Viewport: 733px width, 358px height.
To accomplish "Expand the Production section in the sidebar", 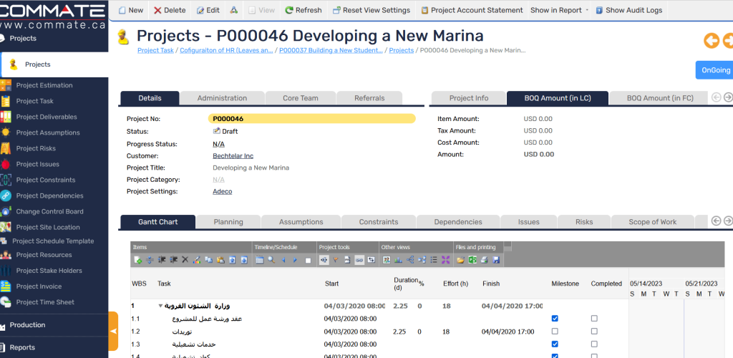I will pyautogui.click(x=28, y=325).
